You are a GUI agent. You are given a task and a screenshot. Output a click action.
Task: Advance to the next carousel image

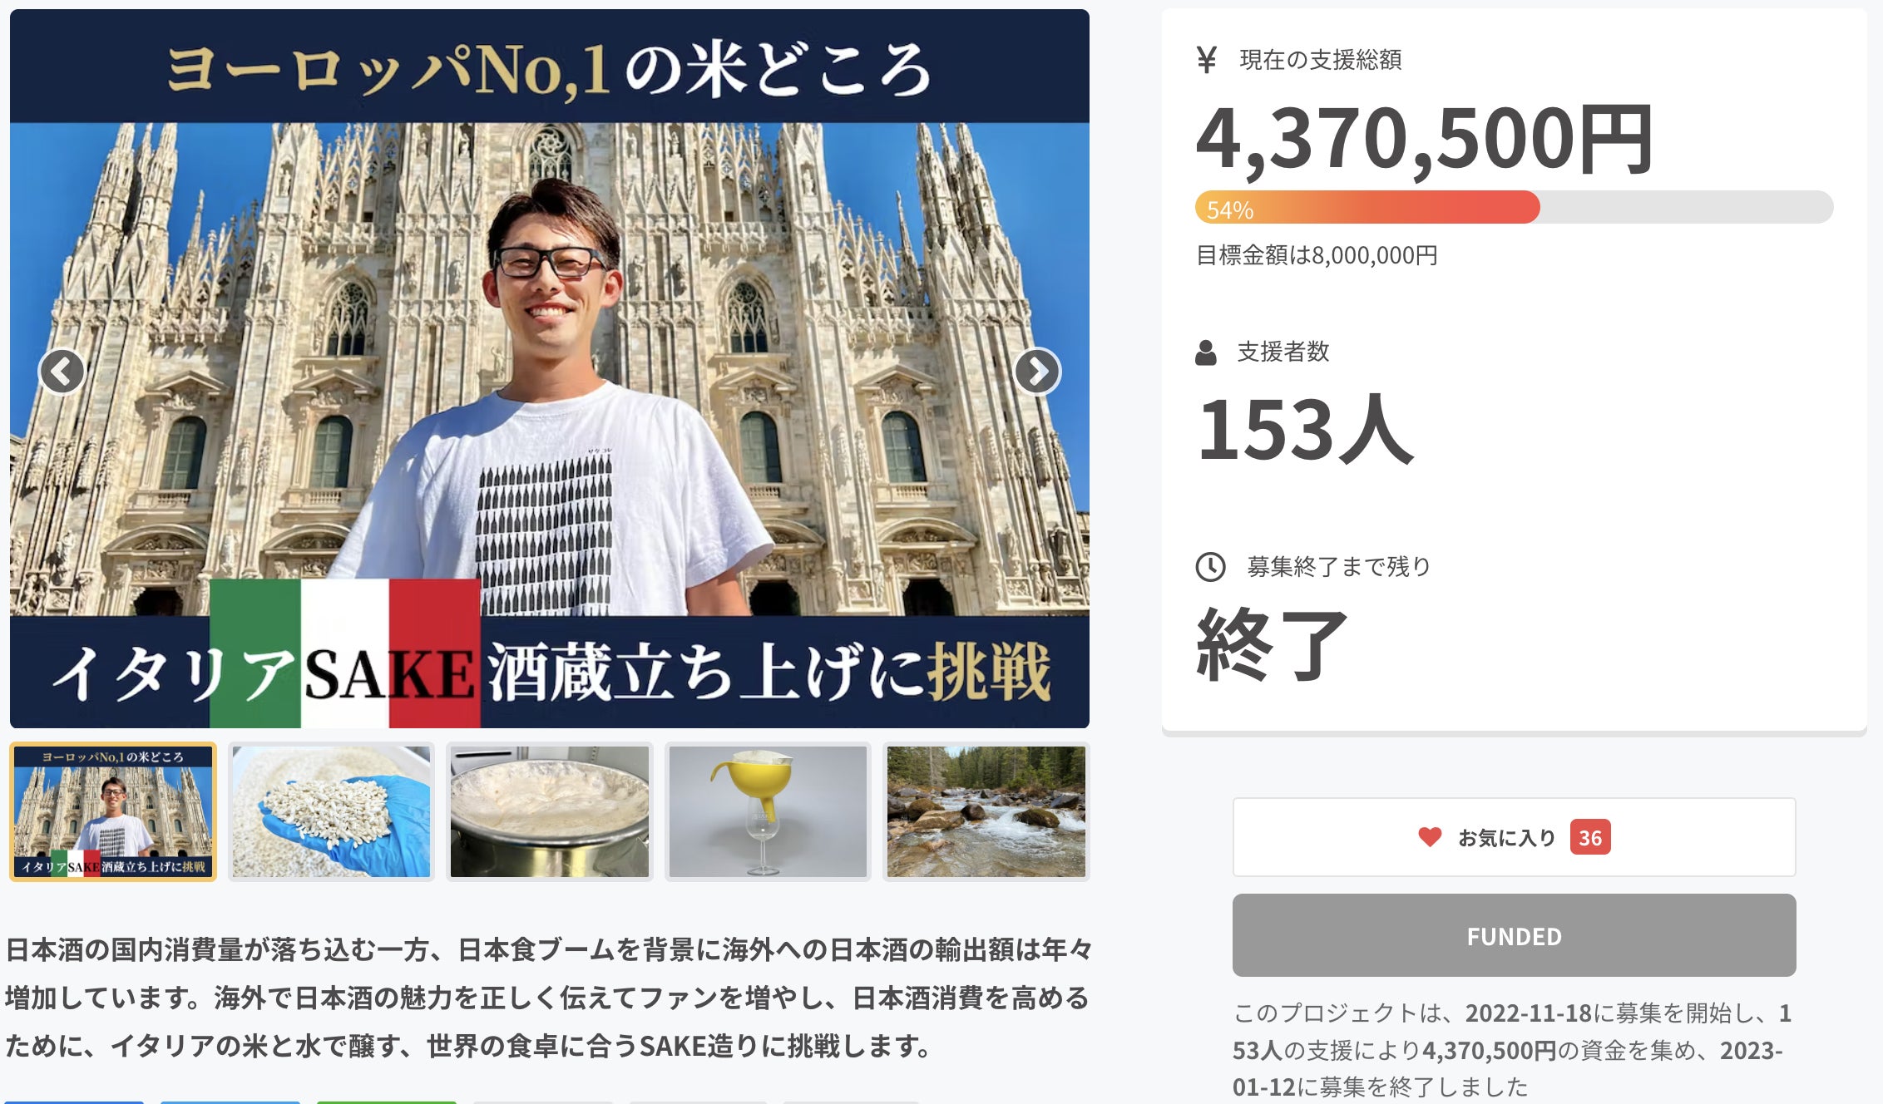1037,371
